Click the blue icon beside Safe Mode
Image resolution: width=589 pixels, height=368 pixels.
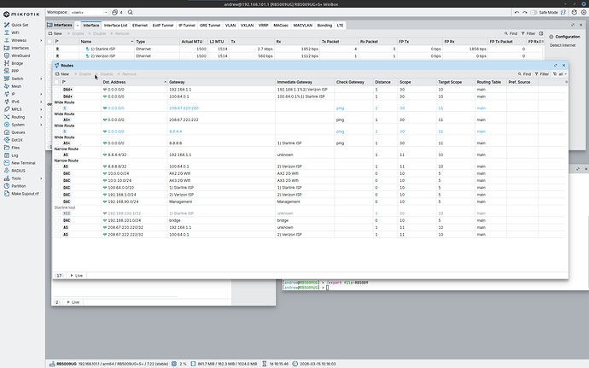pos(563,13)
